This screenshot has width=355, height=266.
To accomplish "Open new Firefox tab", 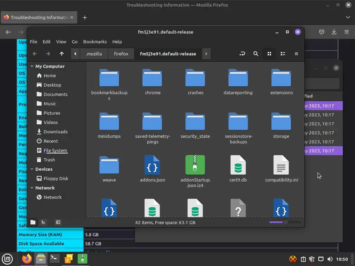I will (85, 17).
